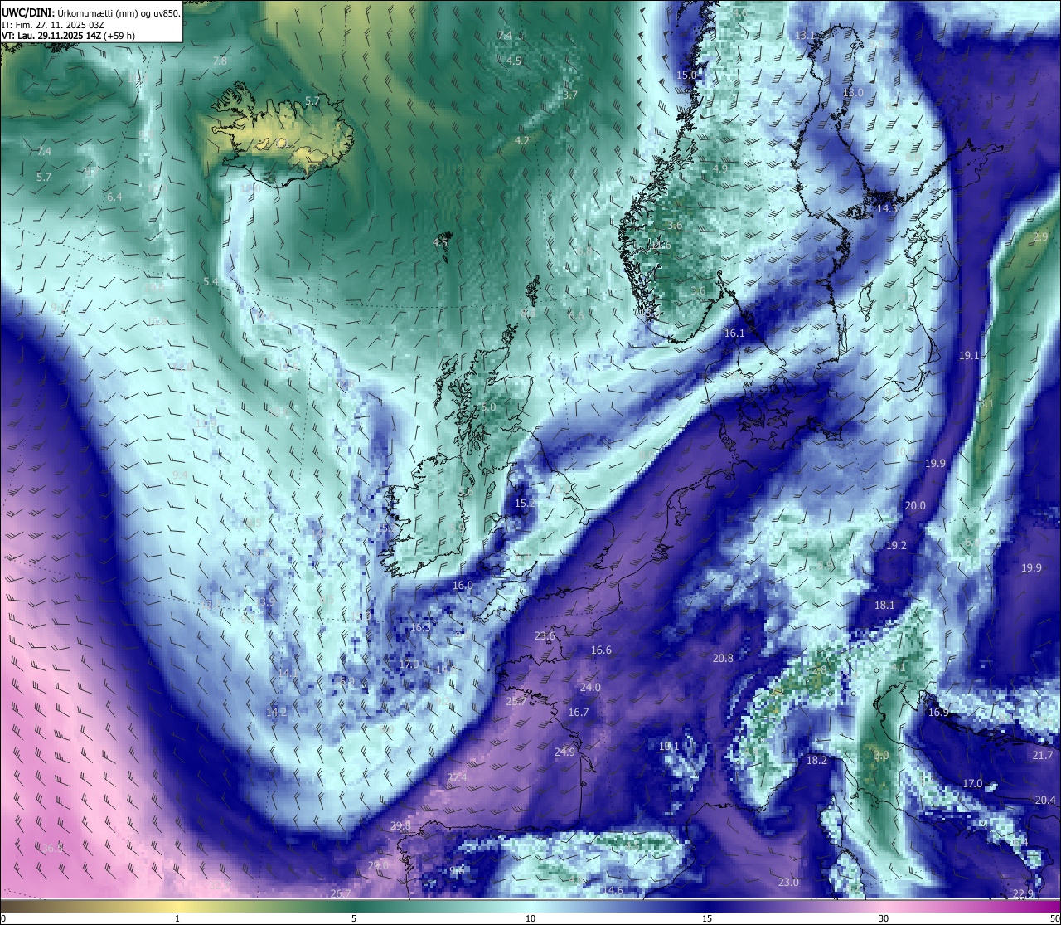Click the value 4.2 on the map

pyautogui.click(x=522, y=141)
